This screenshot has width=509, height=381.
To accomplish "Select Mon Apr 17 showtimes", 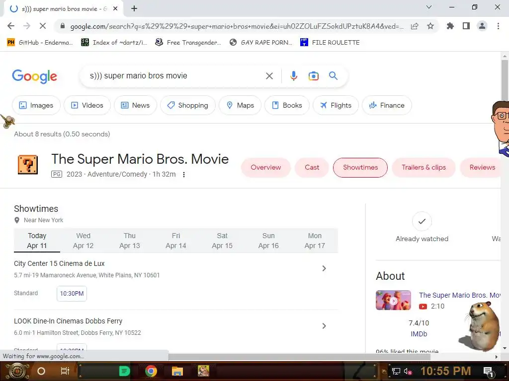I will coord(315,241).
